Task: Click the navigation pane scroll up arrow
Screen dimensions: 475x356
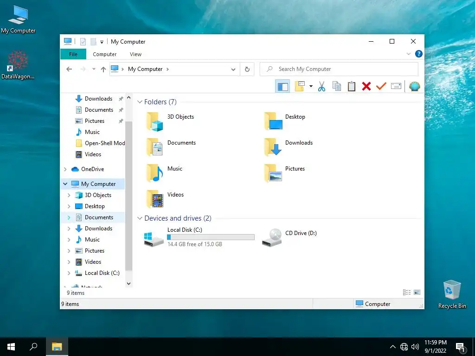Action: [x=129, y=97]
